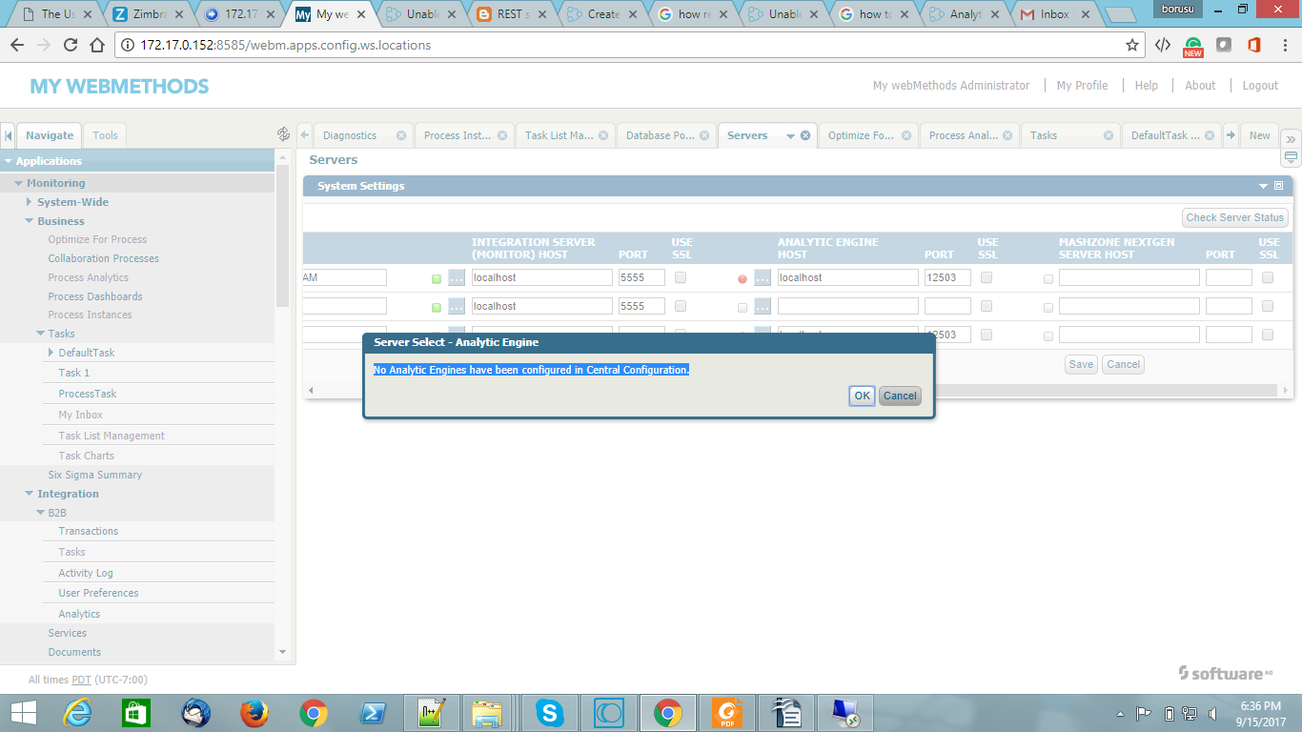Go to the Chrome home page
Image resolution: width=1302 pixels, height=732 pixels.
(97, 45)
